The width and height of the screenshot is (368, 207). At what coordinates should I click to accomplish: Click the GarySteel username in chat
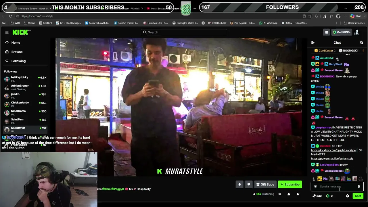click(336, 64)
